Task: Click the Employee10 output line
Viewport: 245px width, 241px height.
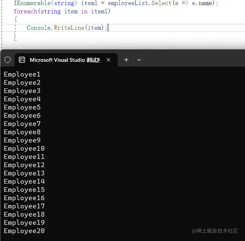Action: click(x=24, y=149)
